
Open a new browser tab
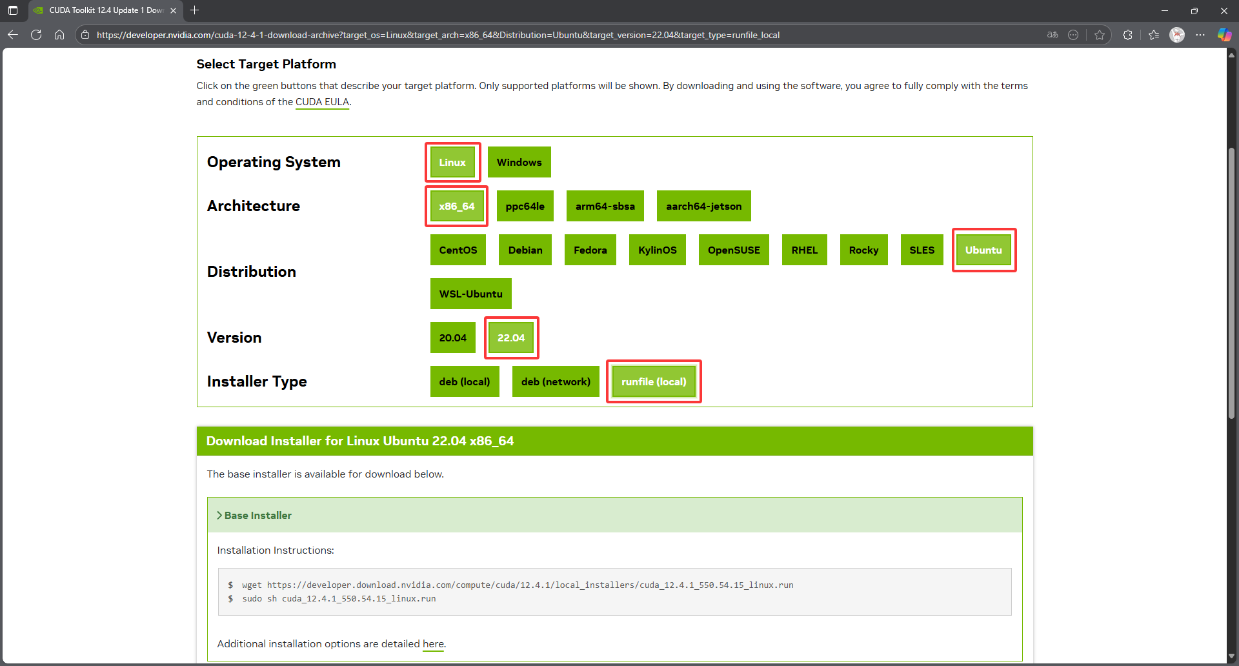click(195, 10)
